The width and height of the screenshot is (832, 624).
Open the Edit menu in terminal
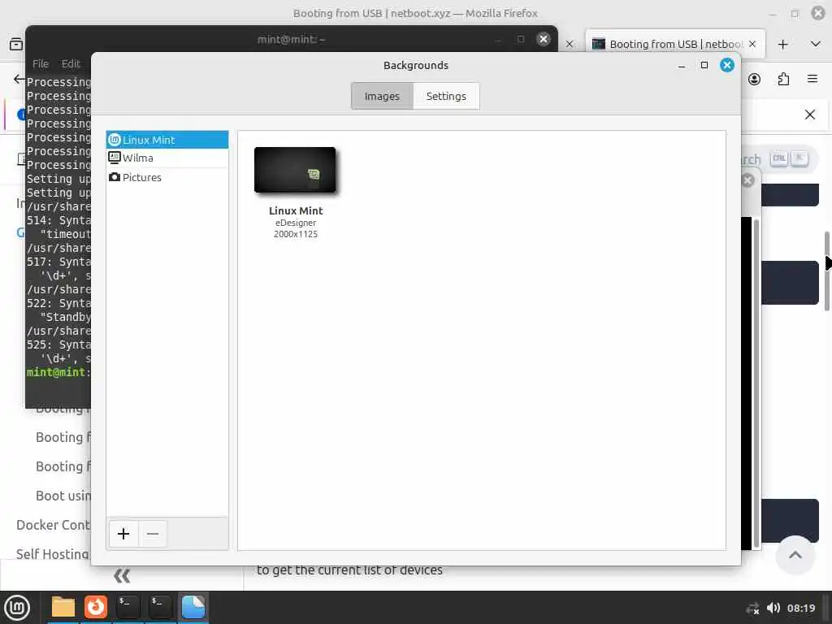[x=71, y=63]
